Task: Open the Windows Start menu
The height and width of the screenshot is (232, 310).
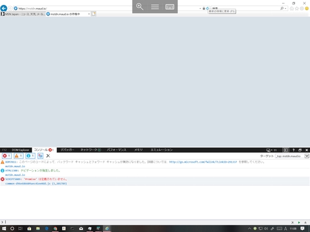Action: pos(4,228)
